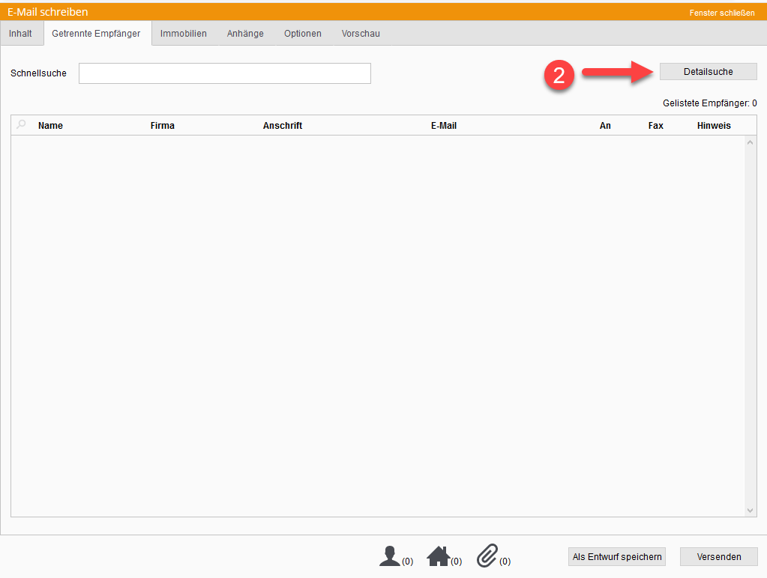Switch to the Inhalt tab
This screenshot has height=578, width=767.
tap(21, 34)
